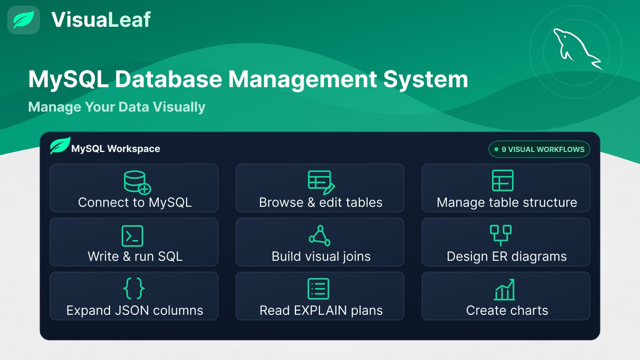Open the Browse & edit tables card
Screen dimensions: 640x360
coord(320,188)
